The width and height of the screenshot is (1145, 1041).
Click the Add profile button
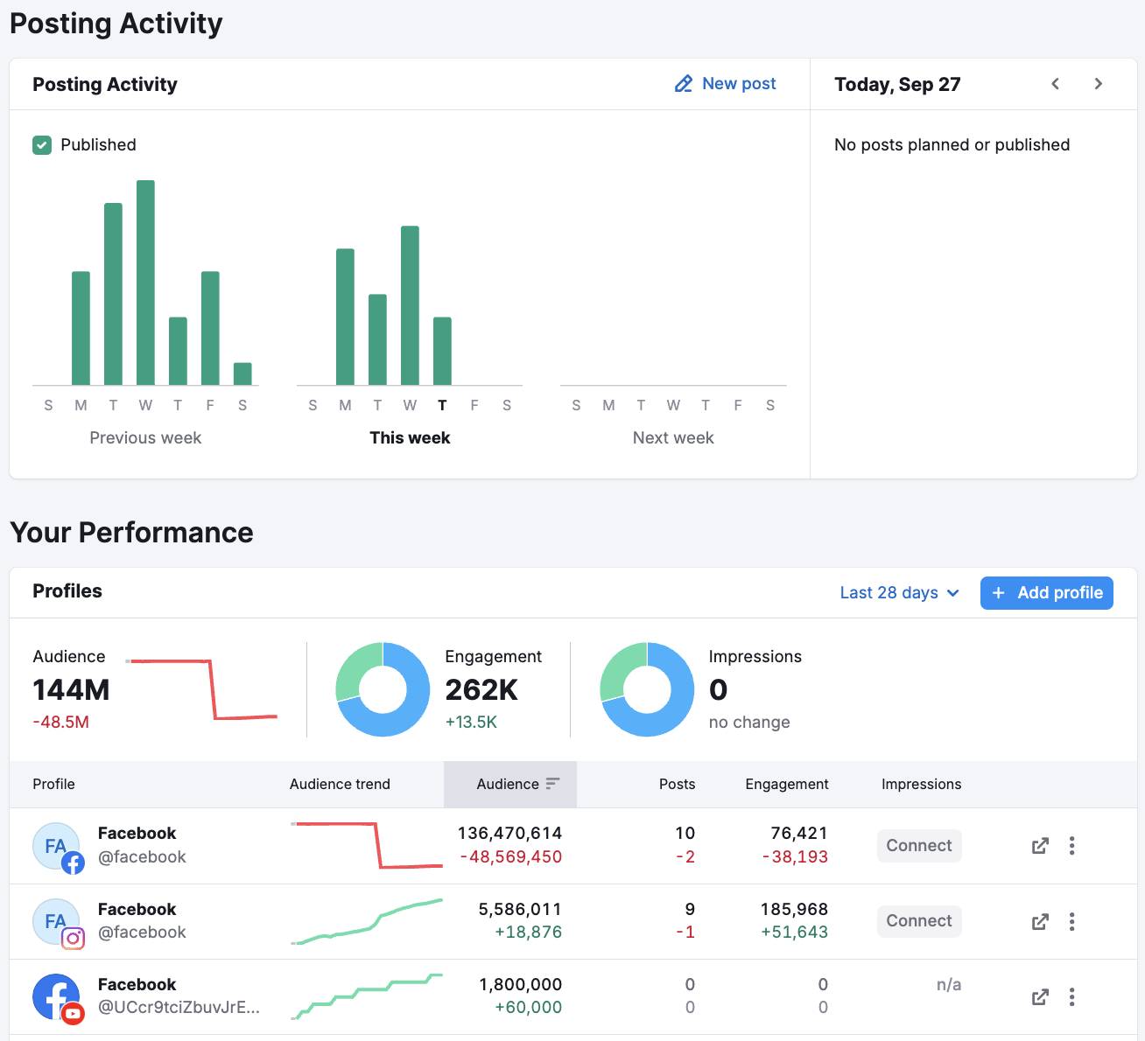click(x=1046, y=593)
